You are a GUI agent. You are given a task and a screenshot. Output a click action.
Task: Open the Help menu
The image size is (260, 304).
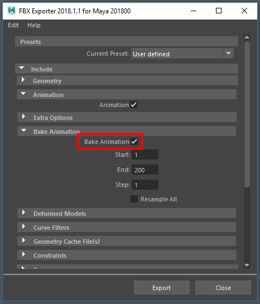[34, 25]
